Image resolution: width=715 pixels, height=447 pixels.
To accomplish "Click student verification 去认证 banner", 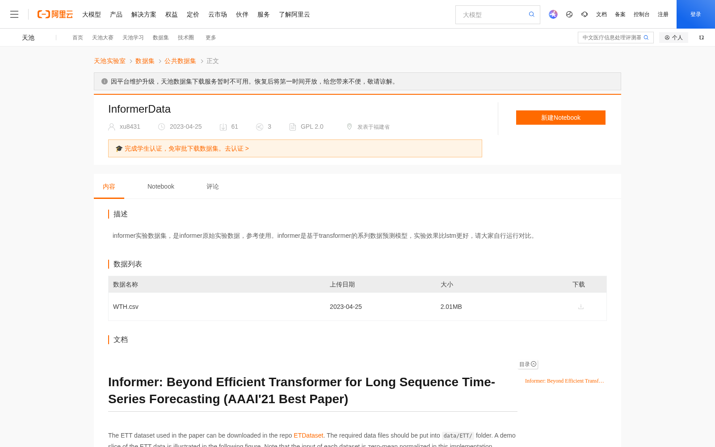I will click(x=295, y=148).
